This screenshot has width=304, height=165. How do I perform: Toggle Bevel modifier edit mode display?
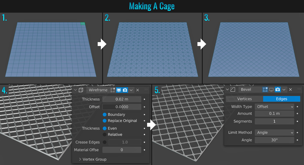tap(265, 90)
